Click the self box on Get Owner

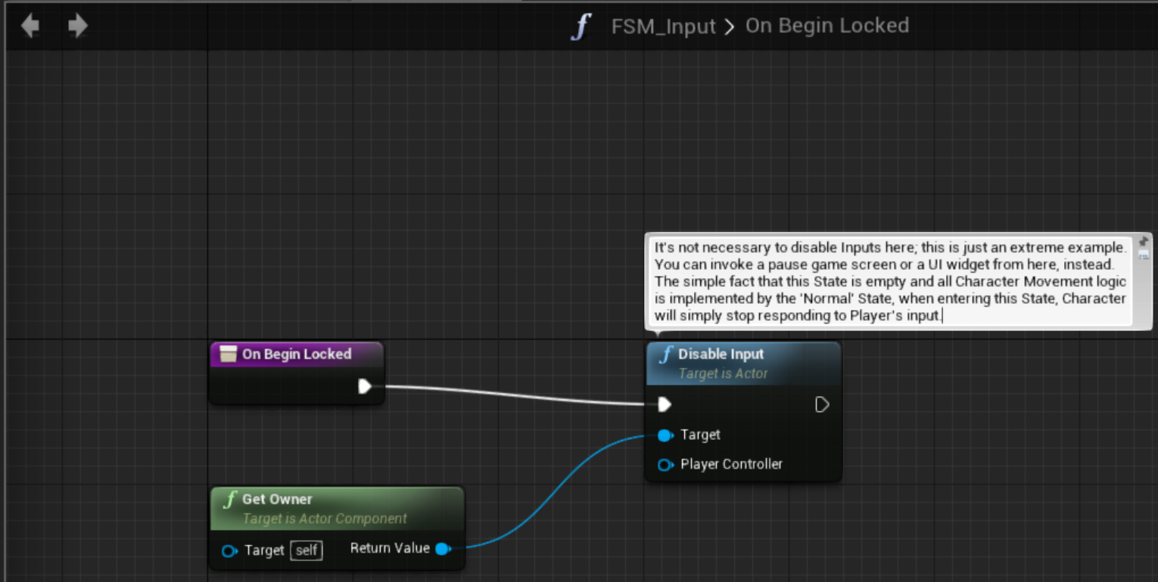(x=307, y=550)
